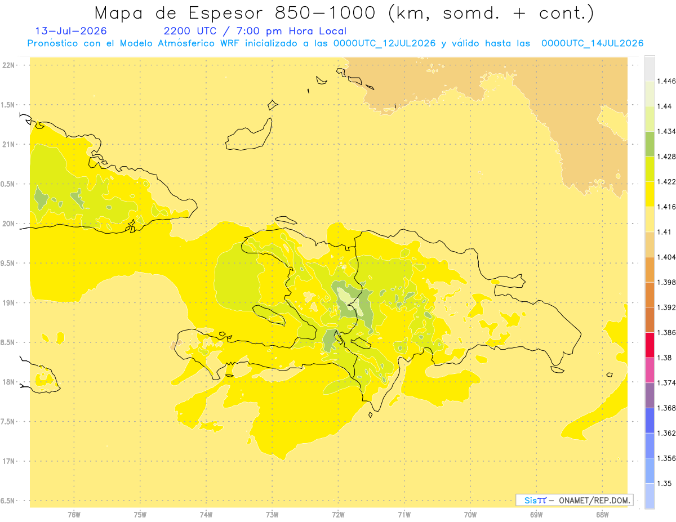This screenshot has height=522, width=676.
Task: Click the colorbar label '1.404'
Action: [666, 257]
